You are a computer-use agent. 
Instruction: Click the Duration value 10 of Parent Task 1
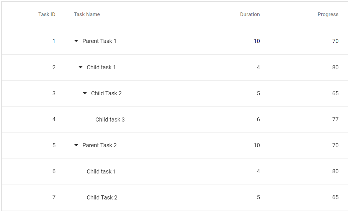point(256,41)
